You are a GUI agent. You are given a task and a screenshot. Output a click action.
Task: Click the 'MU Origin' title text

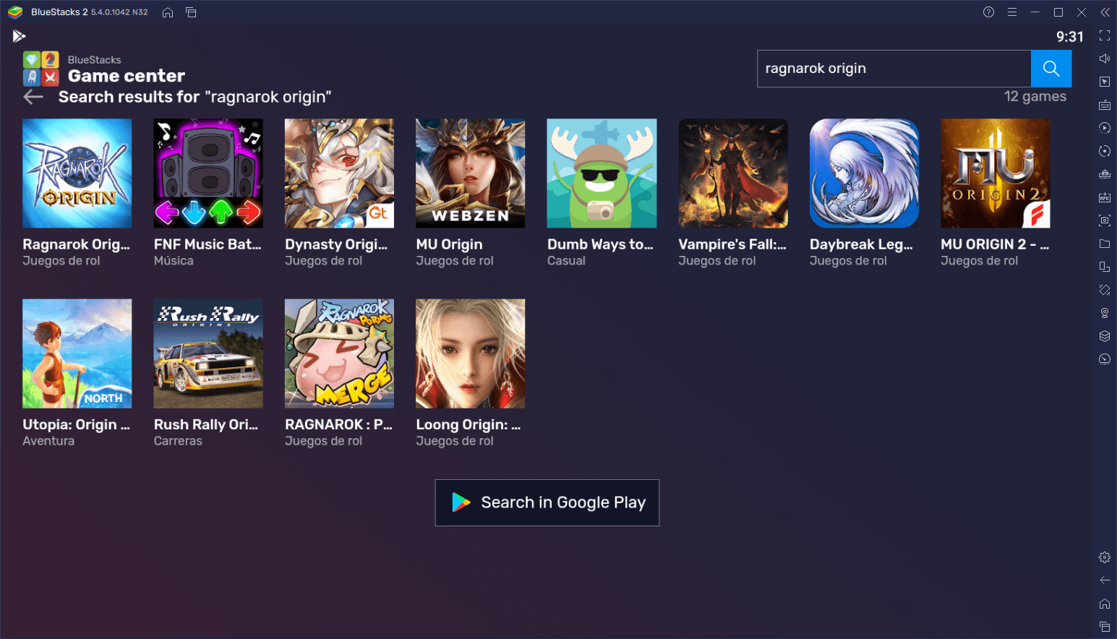click(449, 244)
